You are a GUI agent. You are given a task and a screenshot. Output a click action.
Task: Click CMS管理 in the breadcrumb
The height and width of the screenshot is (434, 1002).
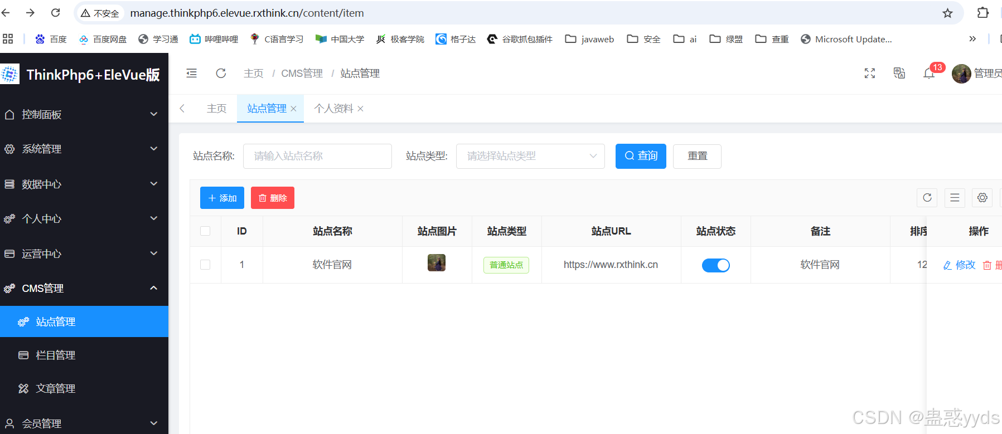(x=302, y=73)
